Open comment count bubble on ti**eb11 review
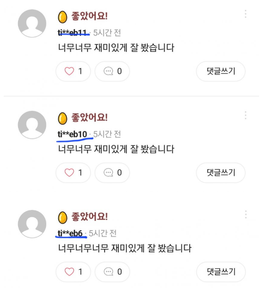Screen dimensions: 260x288 (x=112, y=71)
